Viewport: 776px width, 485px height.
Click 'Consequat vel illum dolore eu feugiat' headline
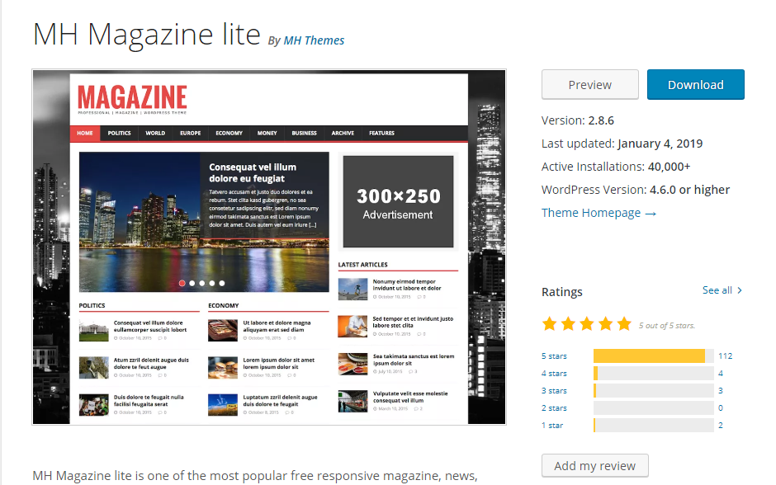coord(253,173)
